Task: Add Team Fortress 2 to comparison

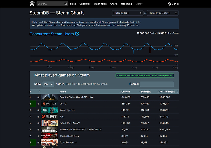Action: tap(38, 143)
